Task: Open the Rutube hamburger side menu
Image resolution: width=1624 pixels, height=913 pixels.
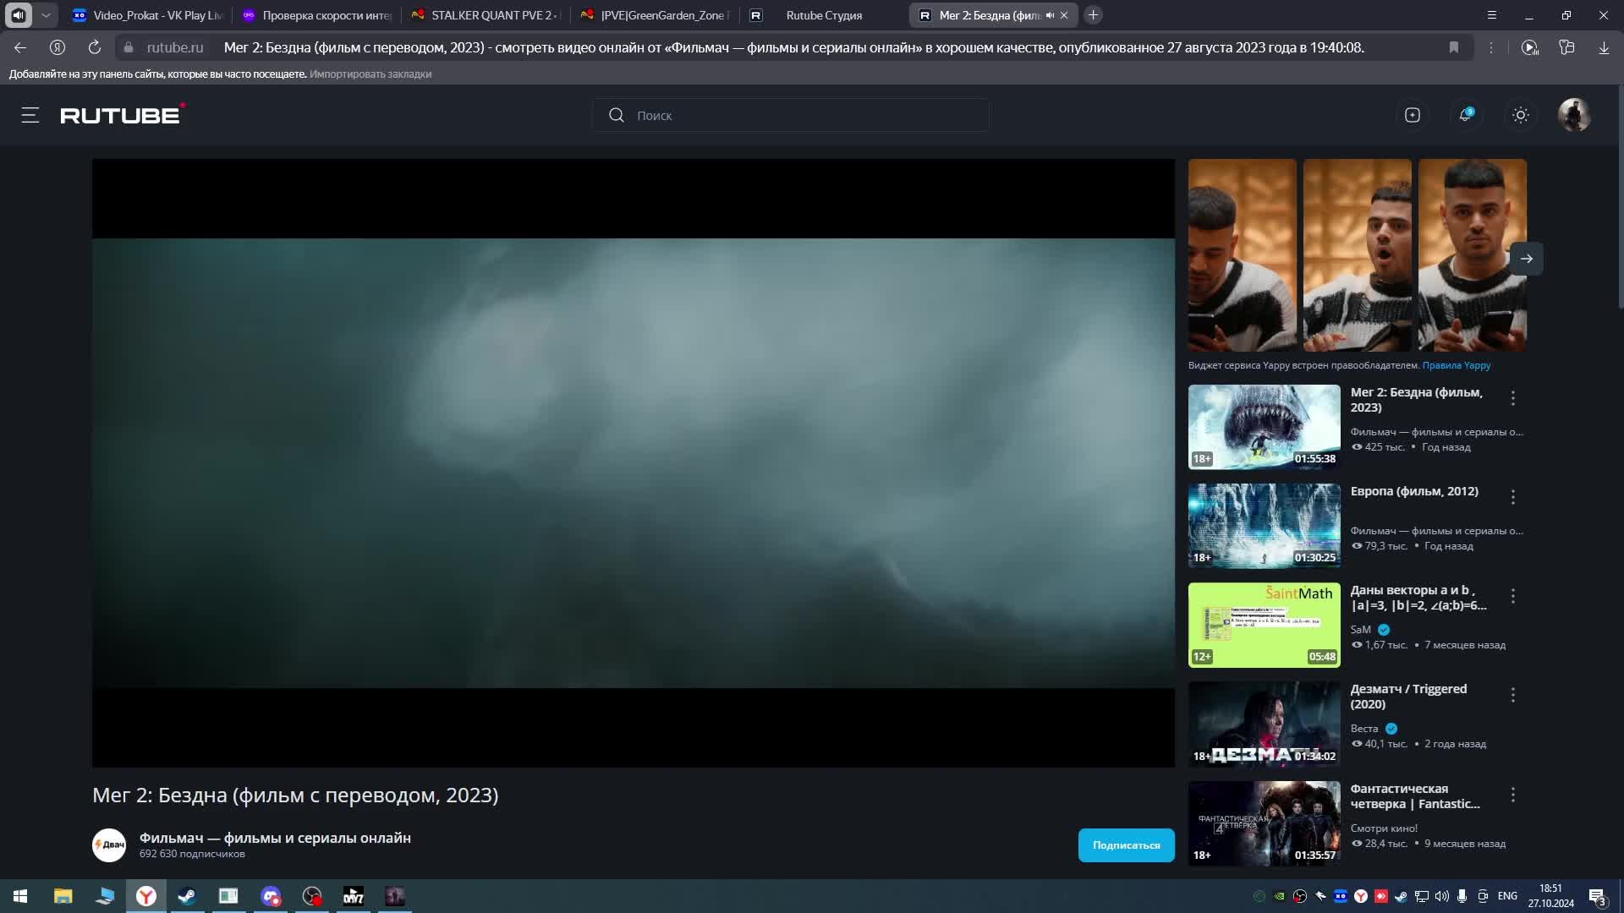Action: coord(30,115)
